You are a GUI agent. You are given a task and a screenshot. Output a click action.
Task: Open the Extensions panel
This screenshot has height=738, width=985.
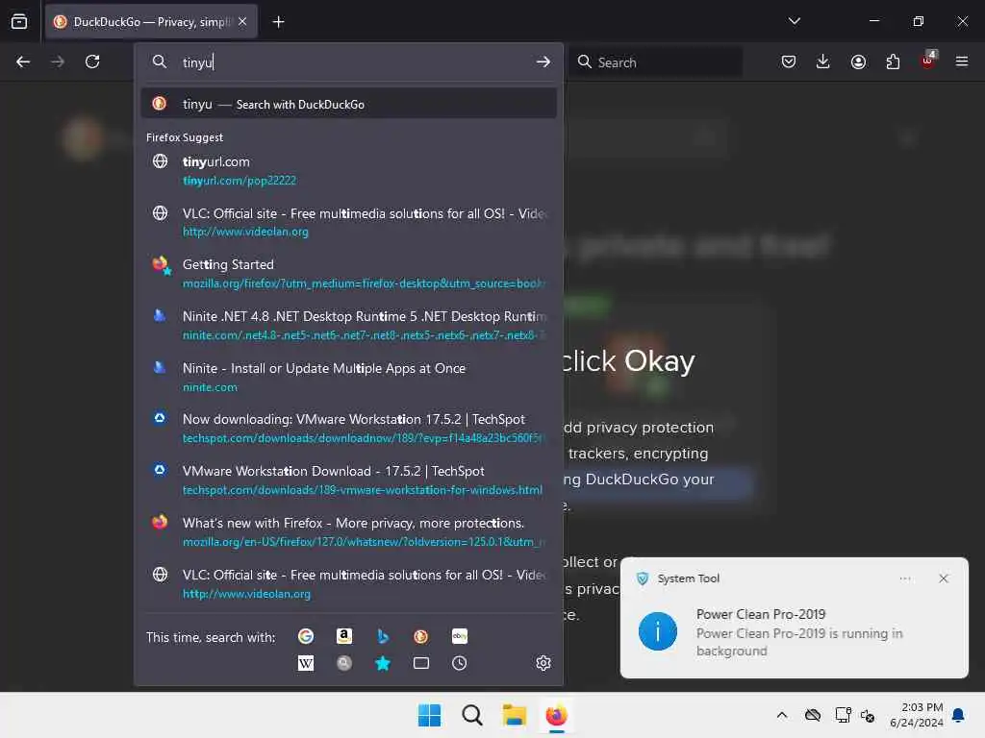(x=893, y=61)
